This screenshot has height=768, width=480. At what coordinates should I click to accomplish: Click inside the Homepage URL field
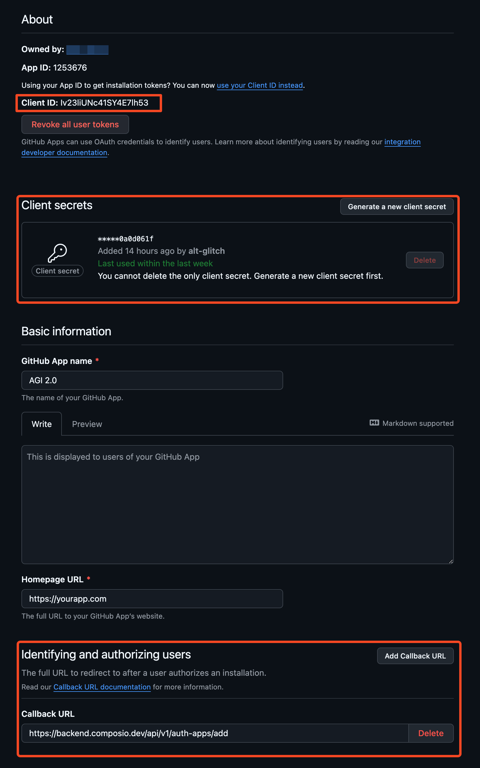click(x=151, y=599)
